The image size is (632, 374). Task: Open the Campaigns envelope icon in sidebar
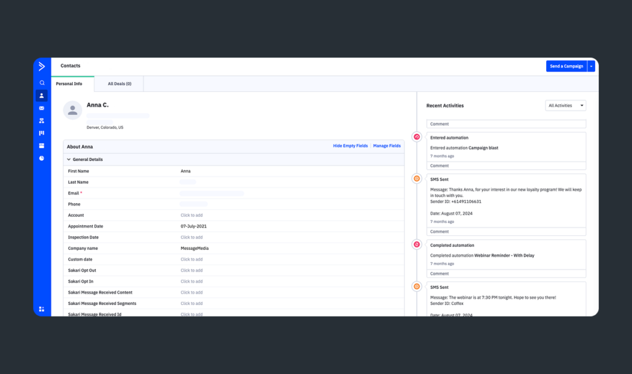(x=41, y=108)
